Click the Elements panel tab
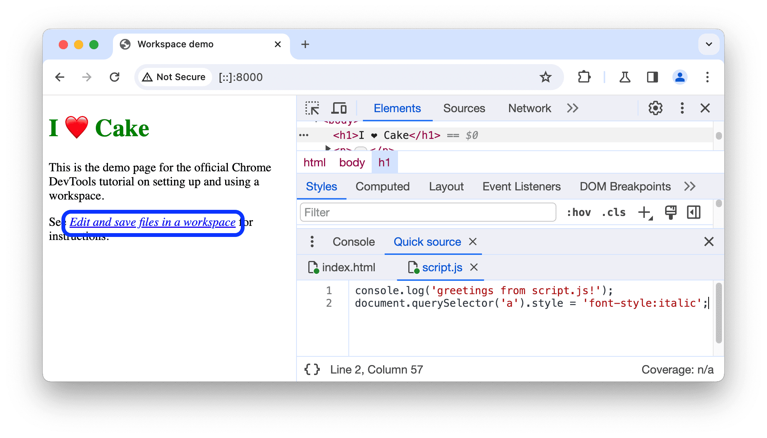Image resolution: width=767 pixels, height=438 pixels. click(x=398, y=108)
